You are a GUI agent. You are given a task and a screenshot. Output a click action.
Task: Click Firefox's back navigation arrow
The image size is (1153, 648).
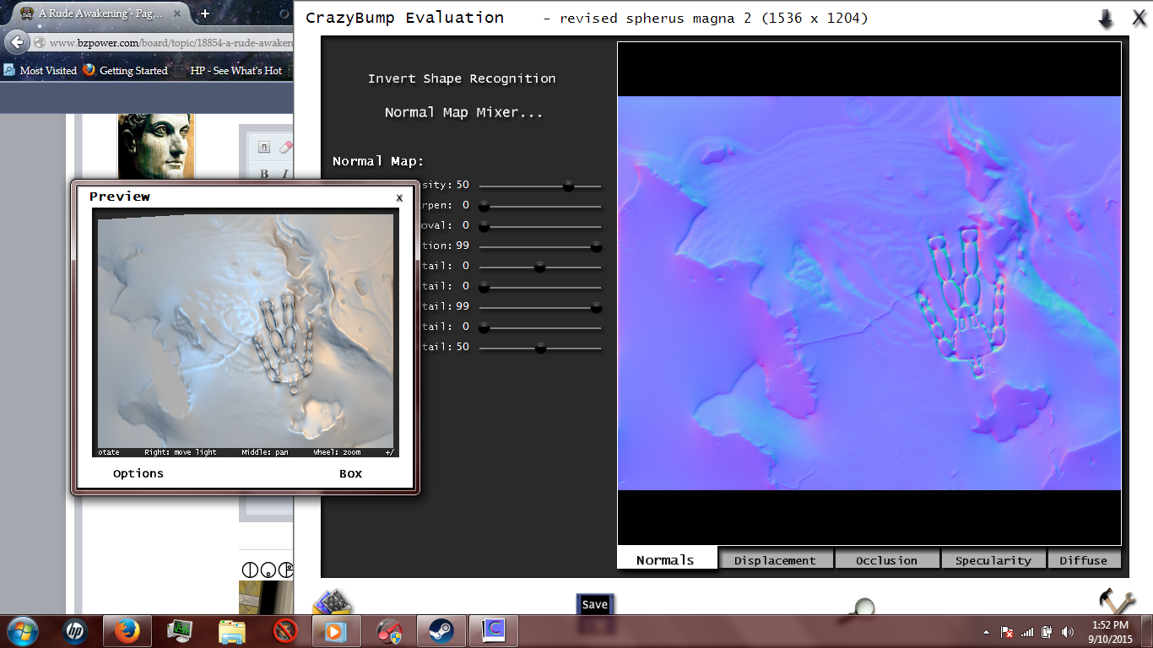coord(18,41)
